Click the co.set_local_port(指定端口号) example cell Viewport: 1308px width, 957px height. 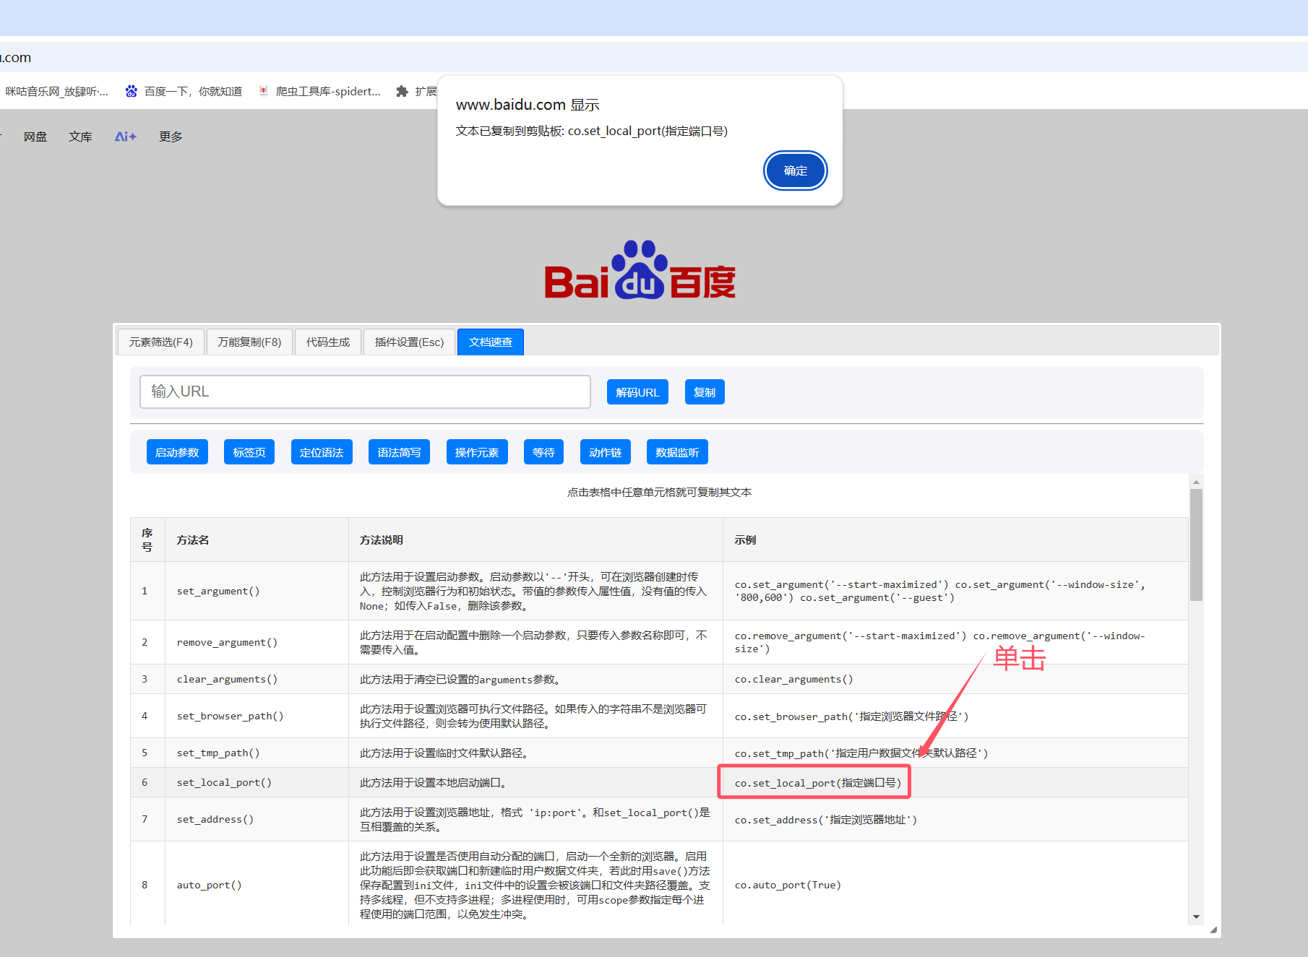(955, 782)
